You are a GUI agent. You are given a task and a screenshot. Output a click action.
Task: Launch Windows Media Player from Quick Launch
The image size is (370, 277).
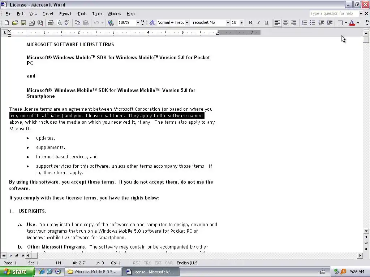point(58,272)
